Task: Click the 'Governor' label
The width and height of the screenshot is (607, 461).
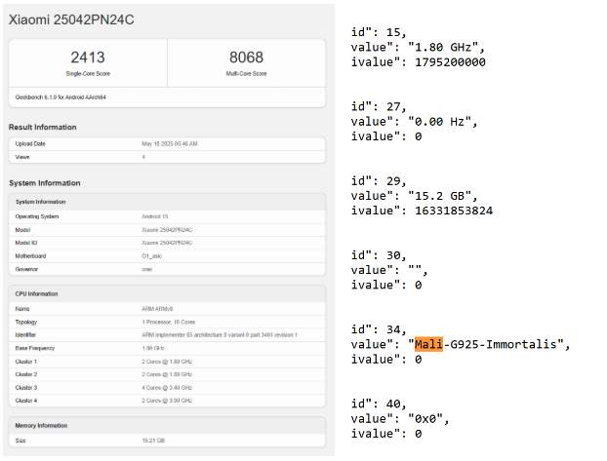Action: [x=26, y=269]
